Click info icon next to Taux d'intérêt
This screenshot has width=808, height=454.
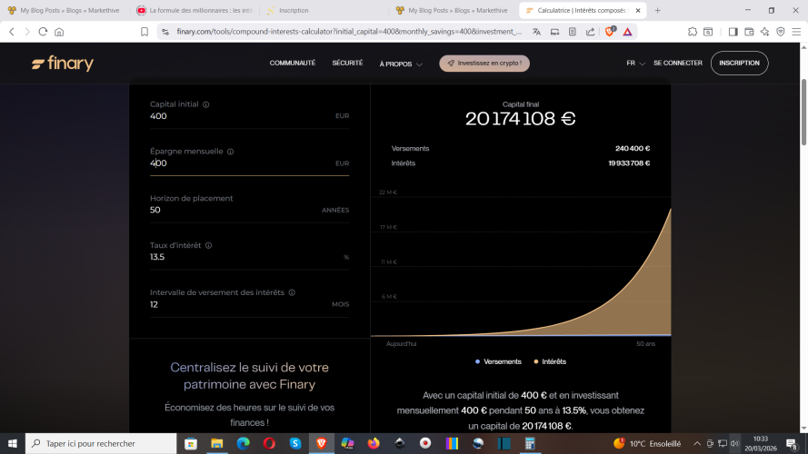pos(208,245)
